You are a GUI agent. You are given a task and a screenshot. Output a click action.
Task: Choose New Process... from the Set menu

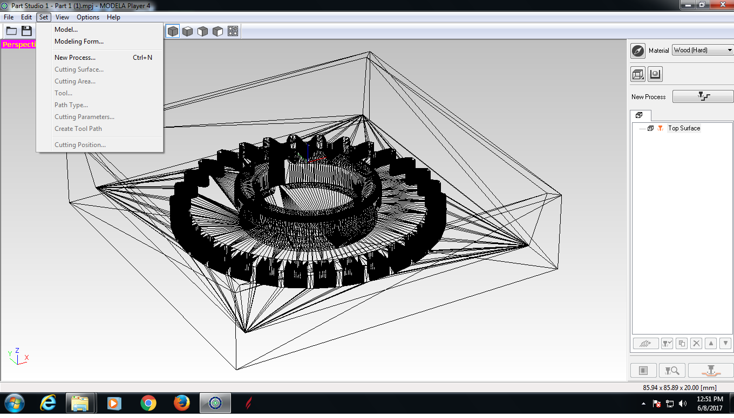pyautogui.click(x=100, y=58)
